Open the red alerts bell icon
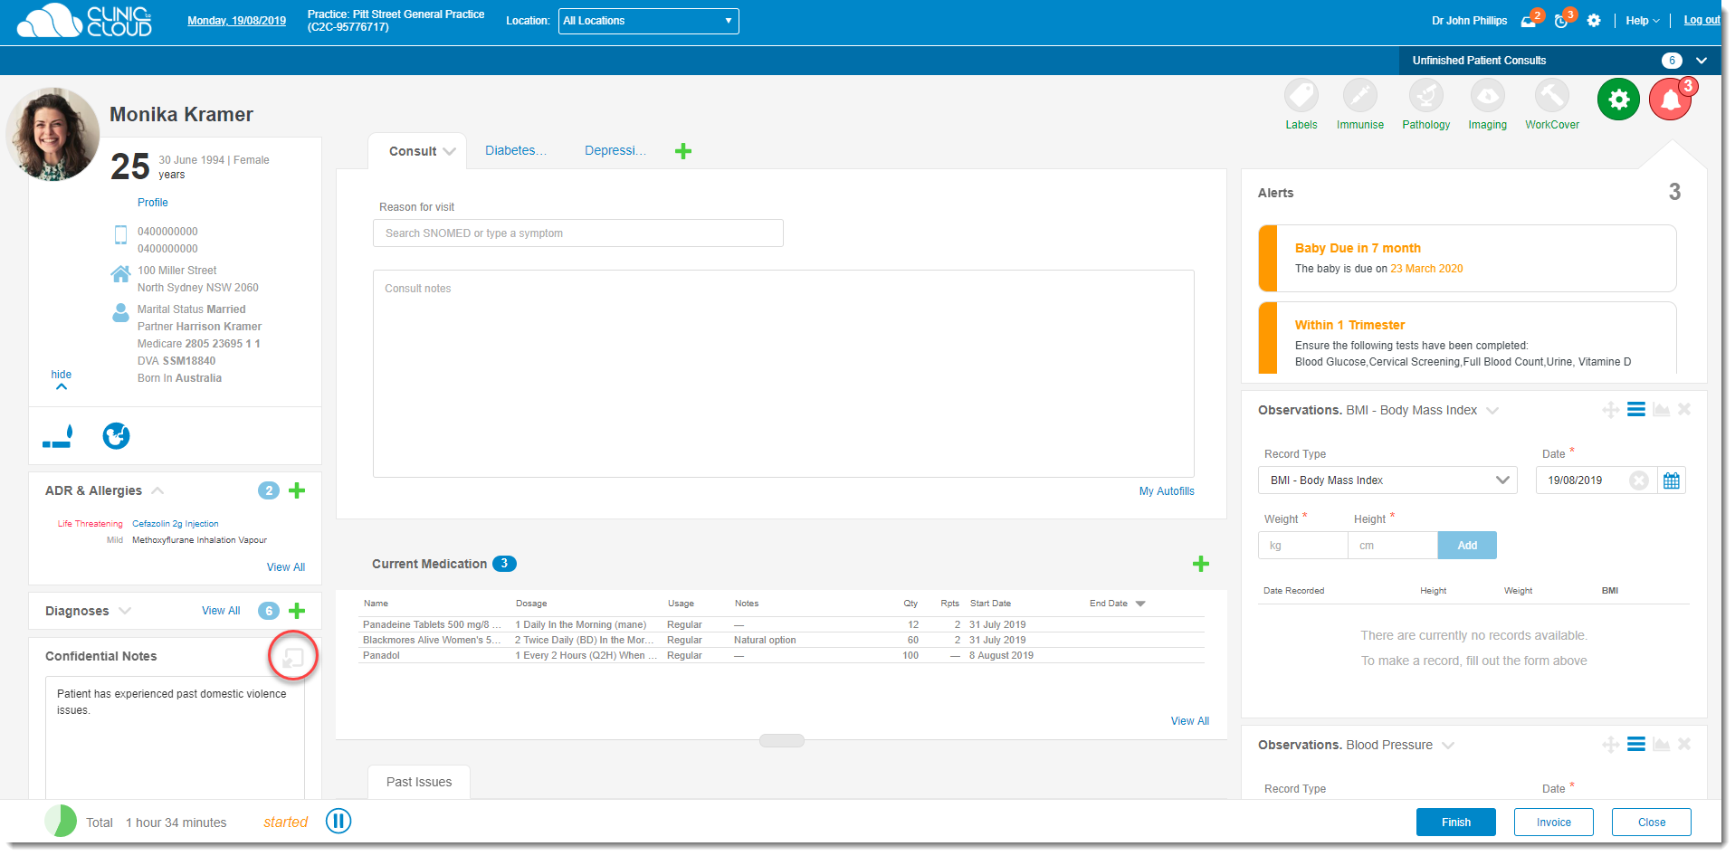The width and height of the screenshot is (1735, 856). (1670, 100)
